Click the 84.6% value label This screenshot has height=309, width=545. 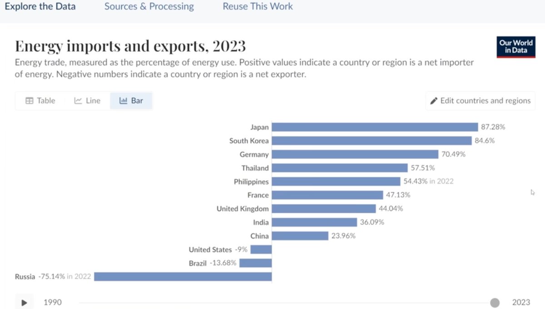pos(485,141)
